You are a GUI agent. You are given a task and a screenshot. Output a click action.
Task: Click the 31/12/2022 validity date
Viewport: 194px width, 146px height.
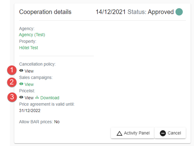tap(30, 110)
